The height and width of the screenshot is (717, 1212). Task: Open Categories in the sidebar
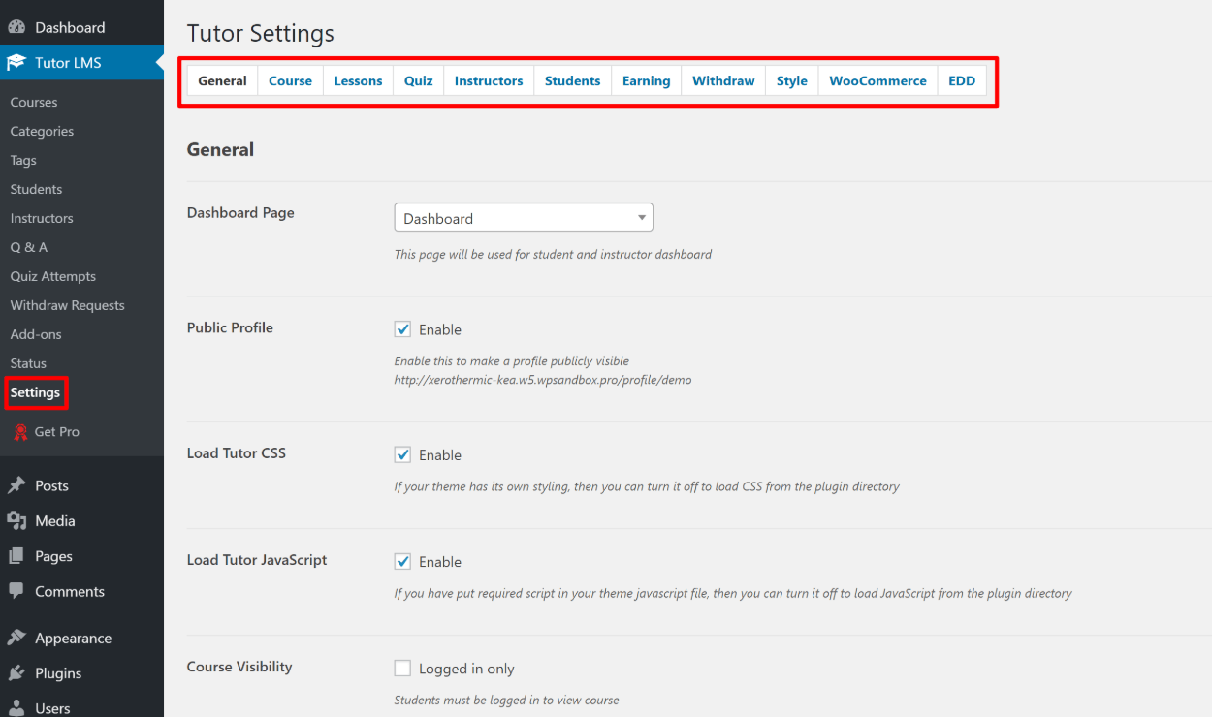[42, 131]
